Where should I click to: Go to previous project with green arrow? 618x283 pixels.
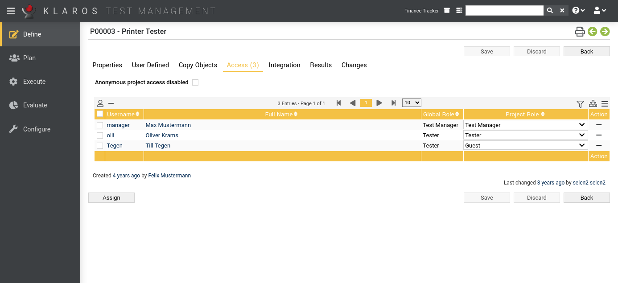click(x=592, y=32)
